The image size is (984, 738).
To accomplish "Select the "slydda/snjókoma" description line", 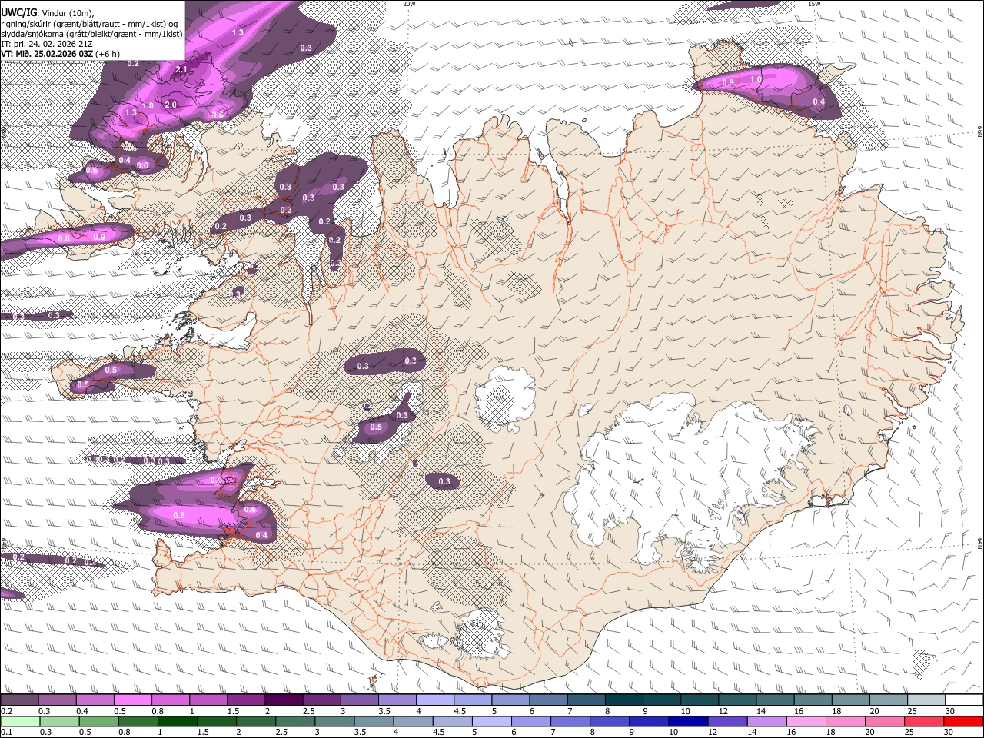I will pos(91,34).
